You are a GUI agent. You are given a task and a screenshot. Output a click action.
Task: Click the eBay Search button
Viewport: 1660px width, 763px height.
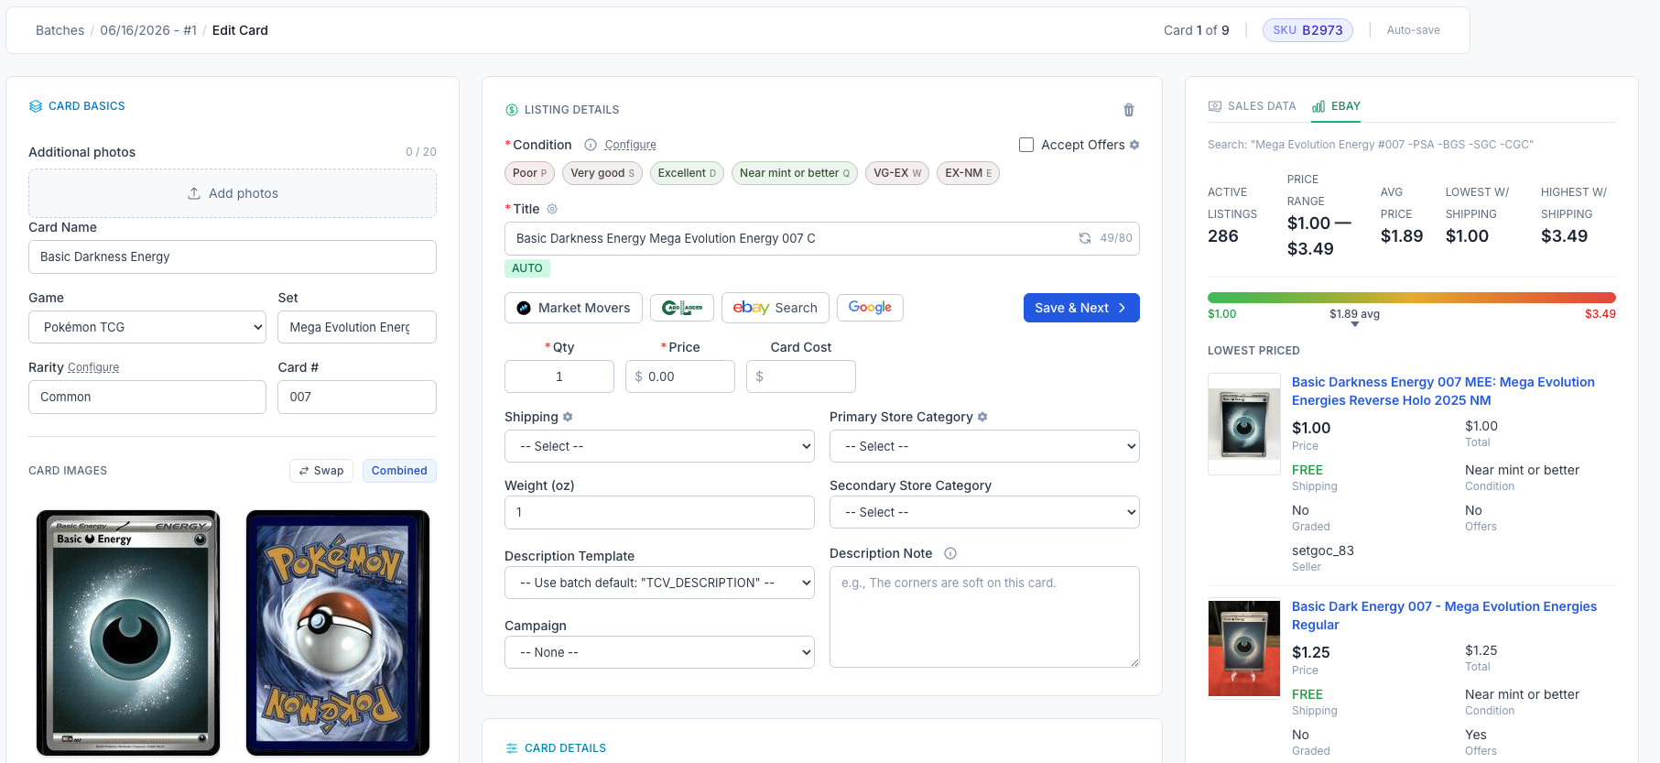pos(776,308)
